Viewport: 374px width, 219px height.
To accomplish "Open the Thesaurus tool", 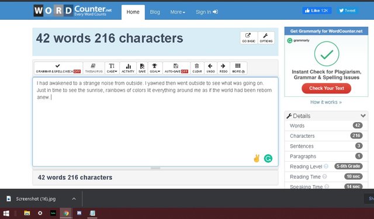I will [x=93, y=68].
